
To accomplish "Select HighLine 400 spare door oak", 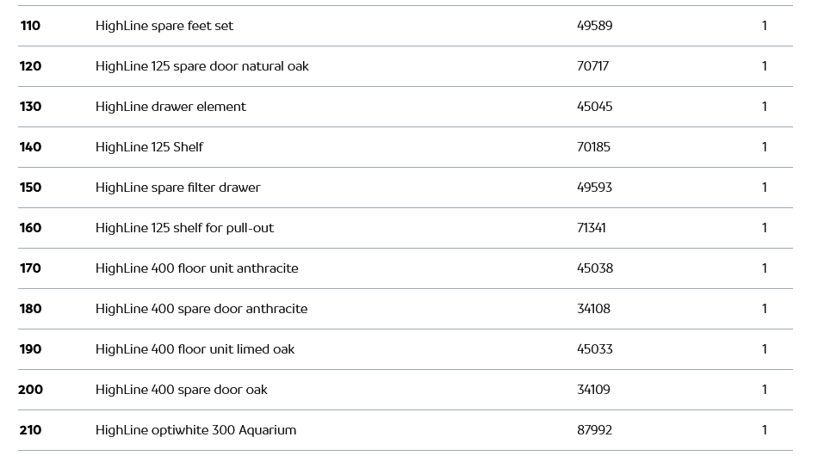I will pyautogui.click(x=181, y=390).
